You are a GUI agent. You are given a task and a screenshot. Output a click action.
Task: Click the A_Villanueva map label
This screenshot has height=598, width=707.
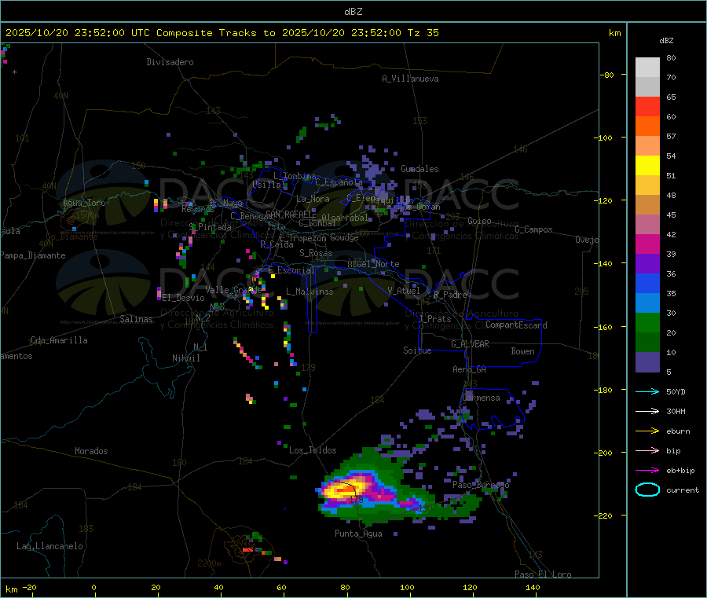pyautogui.click(x=410, y=79)
